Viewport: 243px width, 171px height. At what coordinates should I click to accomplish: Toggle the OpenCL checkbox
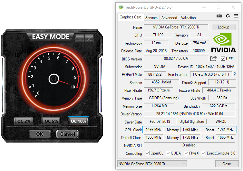pyautogui.click(x=148, y=153)
